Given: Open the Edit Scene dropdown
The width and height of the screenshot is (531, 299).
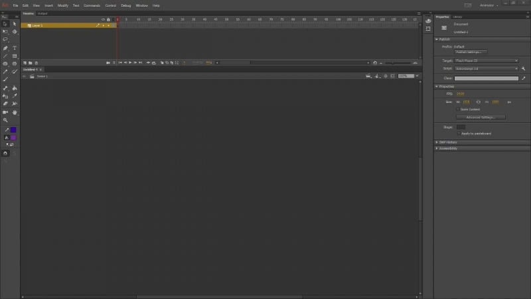Looking at the screenshot, I should click(368, 76).
